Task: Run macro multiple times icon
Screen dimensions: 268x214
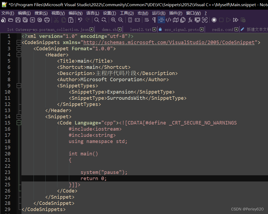Action: tap(236, 20)
